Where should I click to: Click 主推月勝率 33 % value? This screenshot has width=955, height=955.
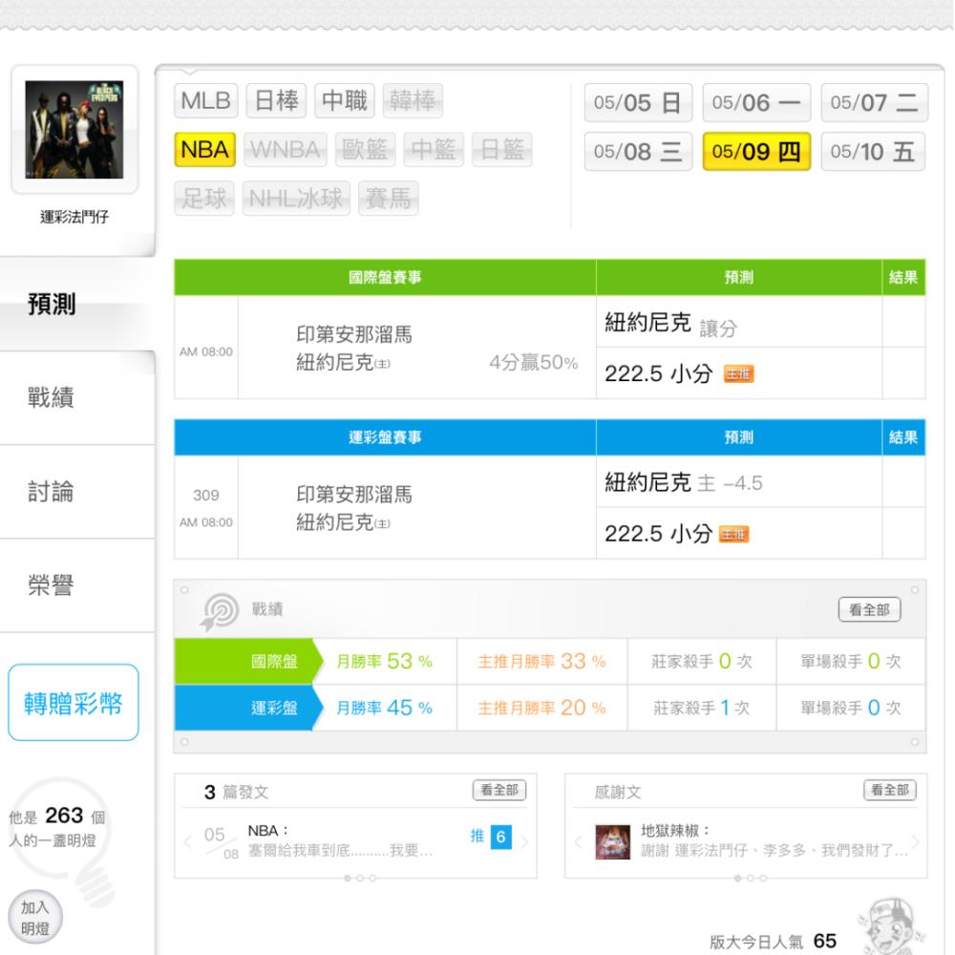541,662
